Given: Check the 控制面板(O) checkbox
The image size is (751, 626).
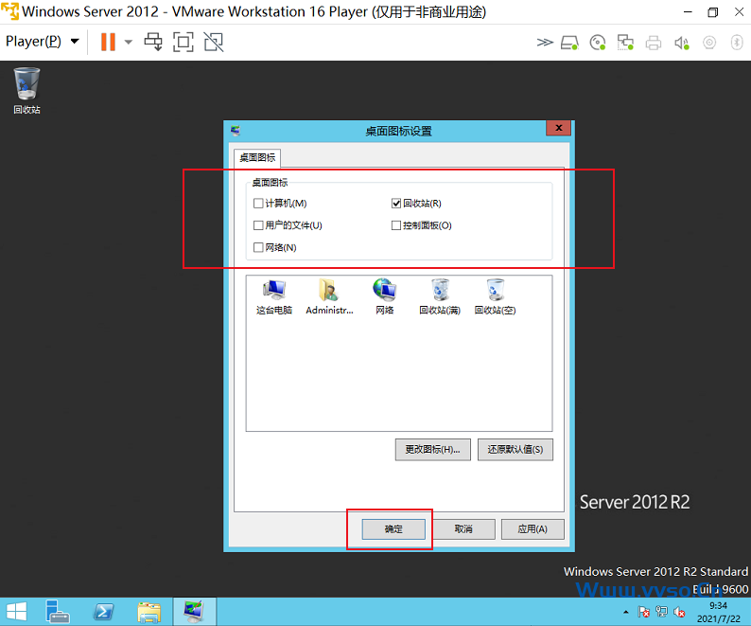Looking at the screenshot, I should click(x=396, y=225).
